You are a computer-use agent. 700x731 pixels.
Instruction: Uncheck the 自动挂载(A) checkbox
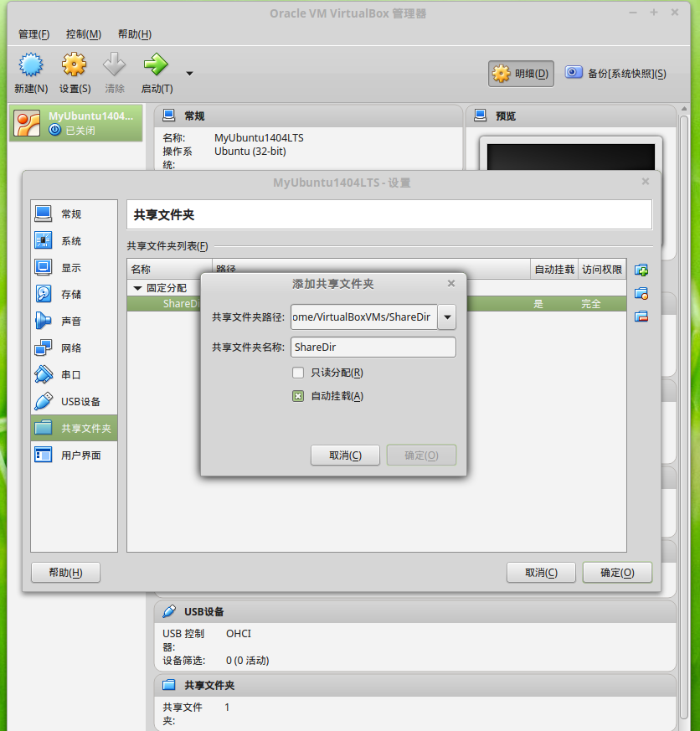[x=298, y=396]
